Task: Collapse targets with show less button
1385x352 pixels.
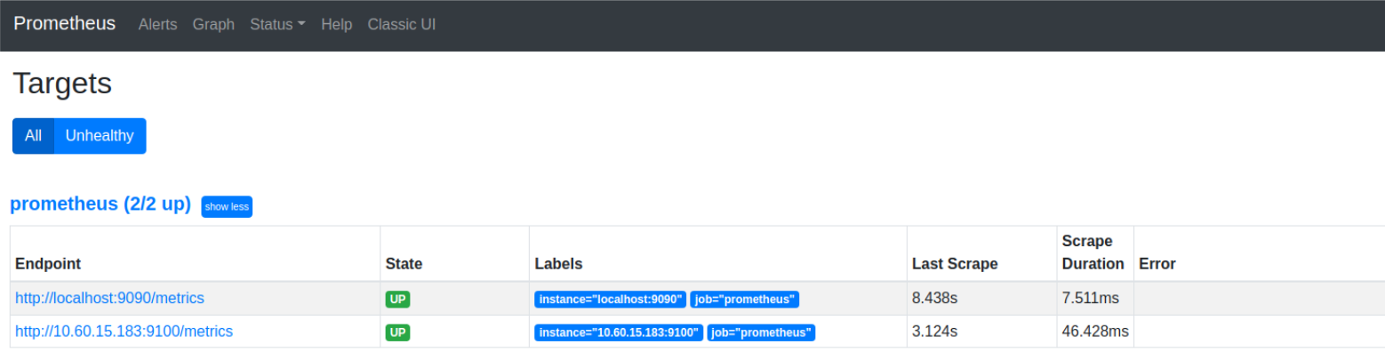Action: [227, 206]
